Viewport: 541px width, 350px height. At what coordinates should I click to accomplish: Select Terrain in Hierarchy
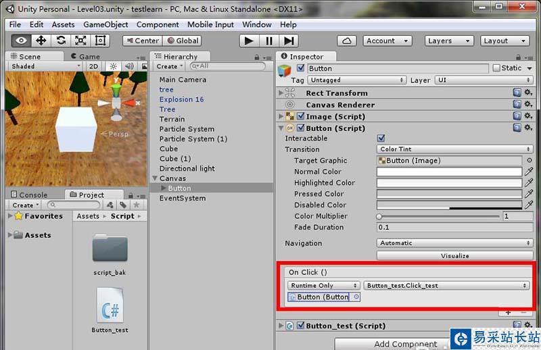click(x=172, y=119)
